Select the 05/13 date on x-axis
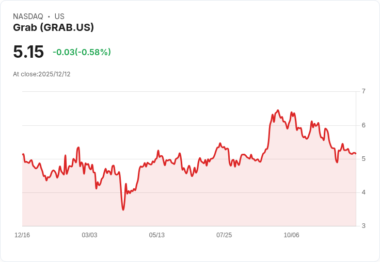This screenshot has width=380, height=262. pos(157,235)
